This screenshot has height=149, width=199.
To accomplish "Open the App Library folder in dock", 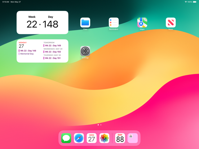I will 133,138.
